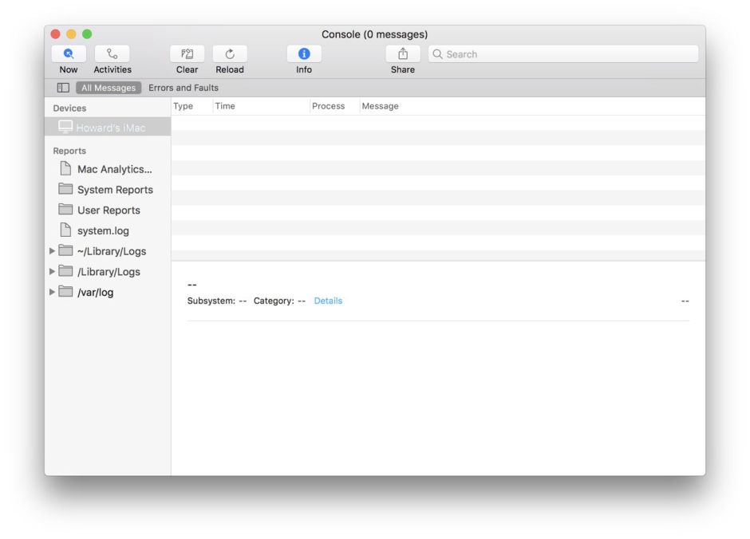Expand the /Library/Logs folder triangle
The width and height of the screenshot is (750, 539).
53,272
